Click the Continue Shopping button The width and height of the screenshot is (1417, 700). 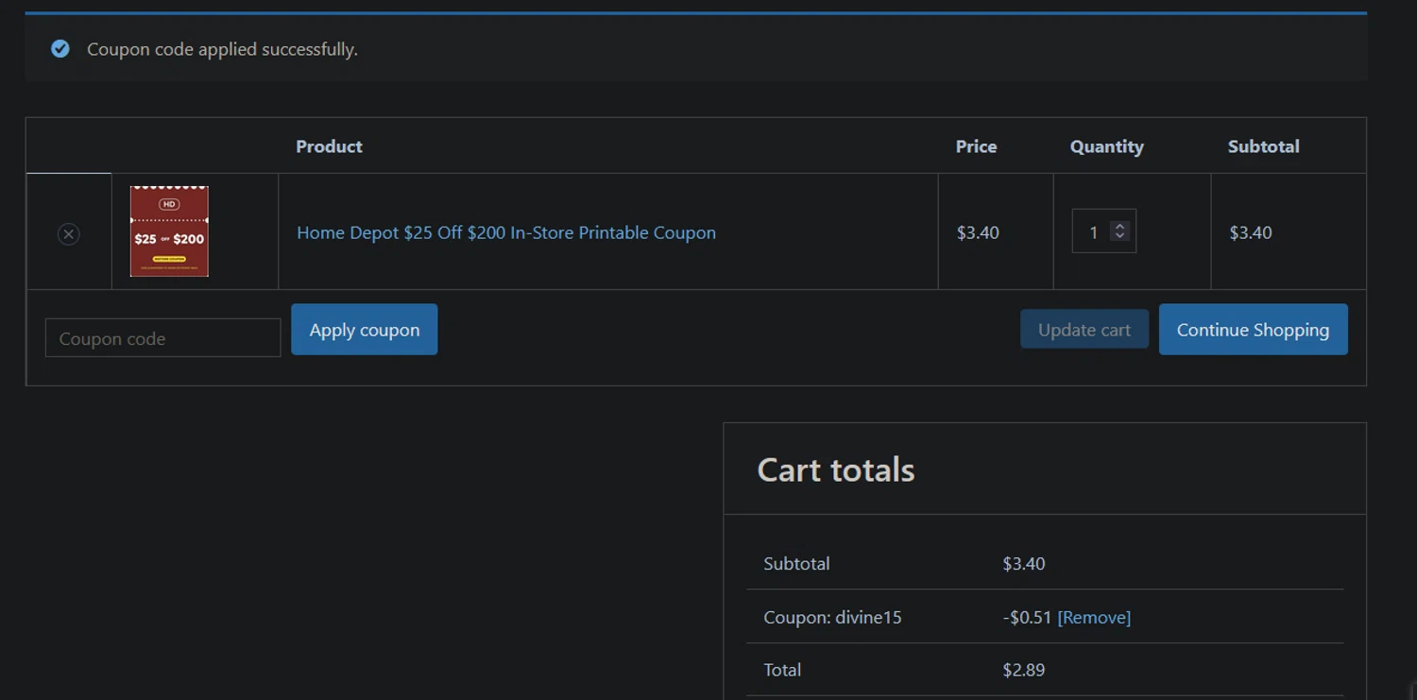click(1253, 330)
